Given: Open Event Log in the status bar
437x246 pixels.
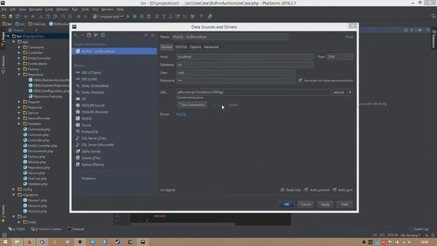Looking at the screenshot, I should (x=419, y=229).
